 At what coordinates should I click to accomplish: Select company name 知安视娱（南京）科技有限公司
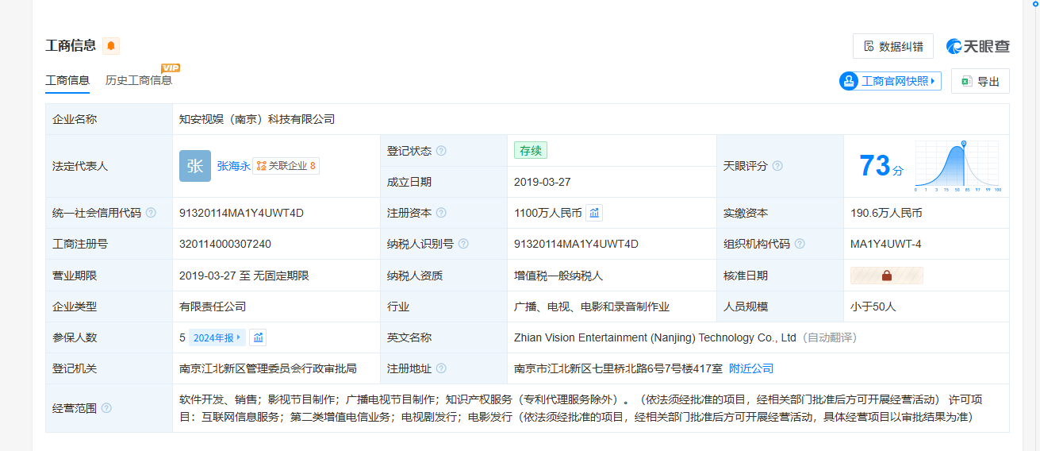(257, 119)
